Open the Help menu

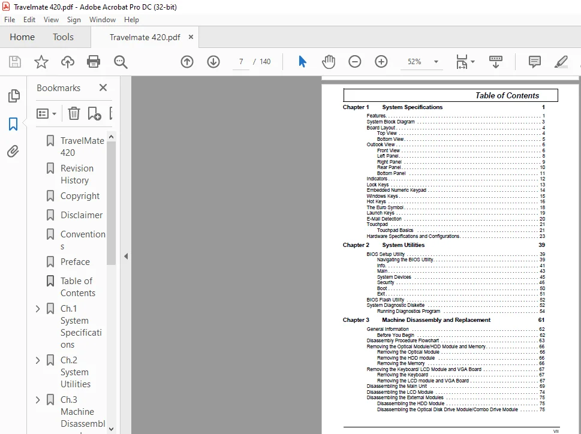coord(131,20)
